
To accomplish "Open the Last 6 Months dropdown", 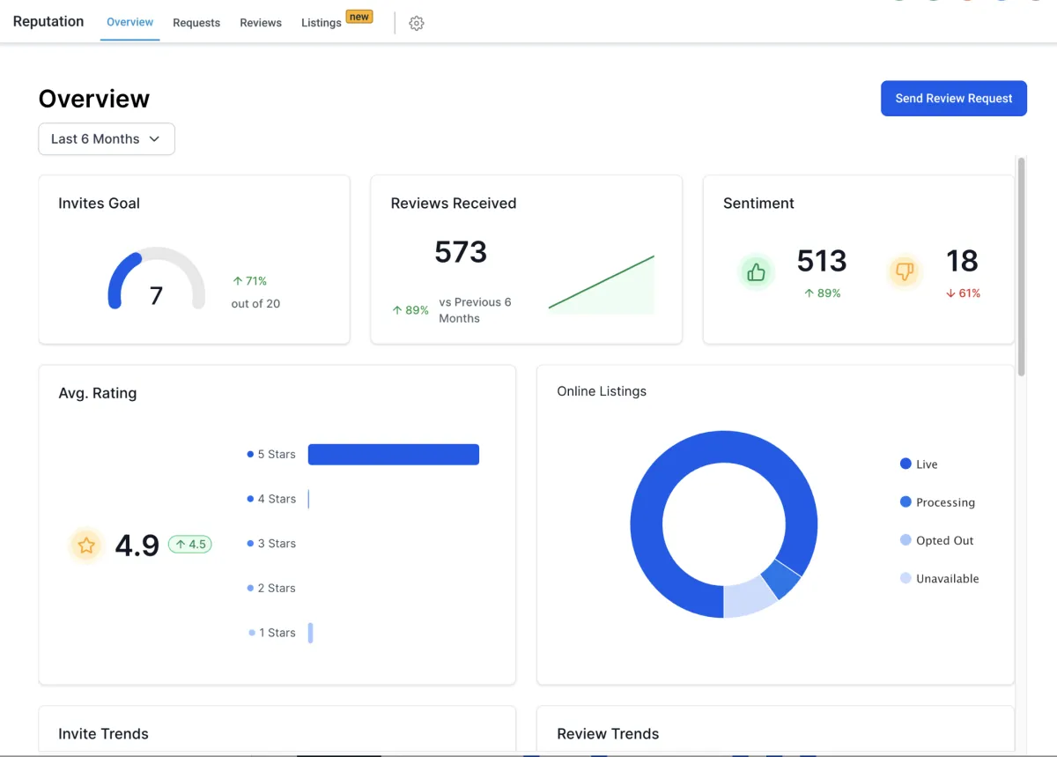I will [x=106, y=139].
